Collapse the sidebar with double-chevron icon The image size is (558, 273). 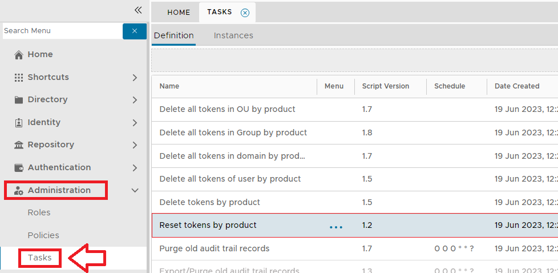(x=138, y=10)
